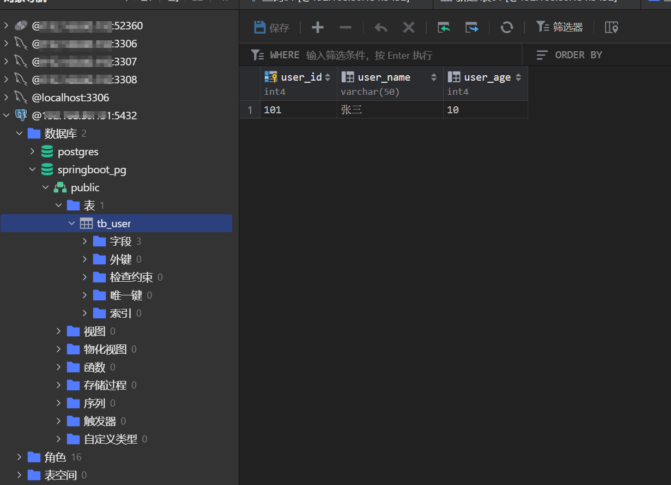The image size is (671, 485).
Task: Toggle sorting on the user_age column
Action: pos(518,77)
